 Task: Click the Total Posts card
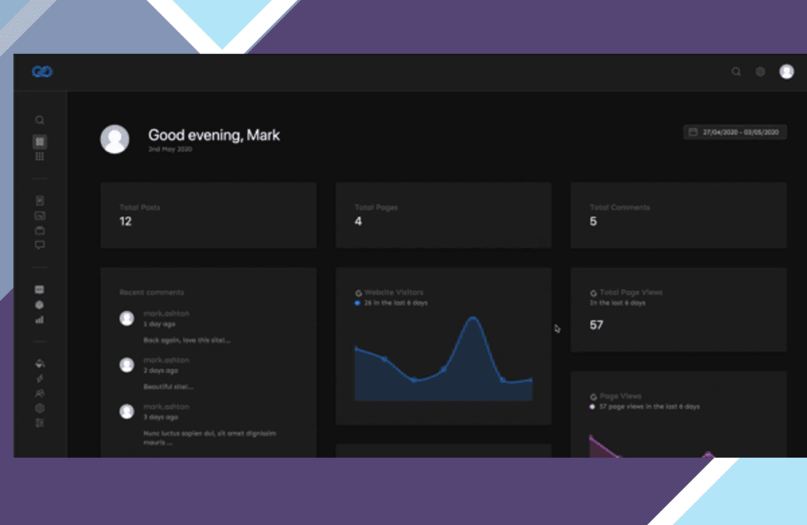pyautogui.click(x=208, y=215)
